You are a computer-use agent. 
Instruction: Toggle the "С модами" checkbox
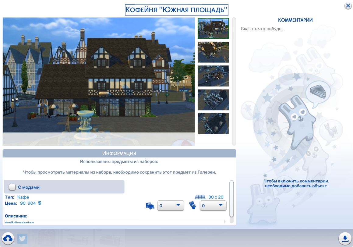click(12, 187)
